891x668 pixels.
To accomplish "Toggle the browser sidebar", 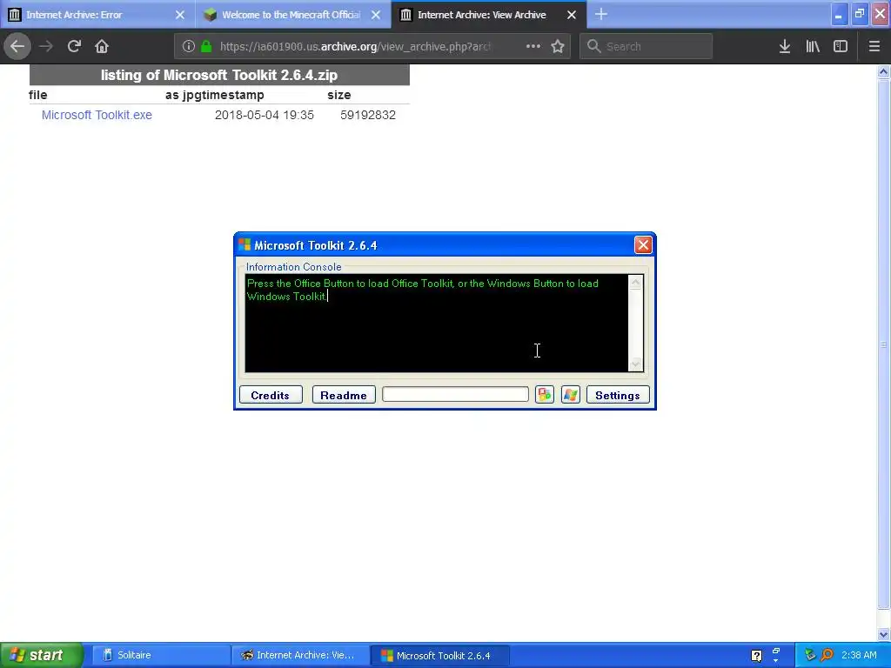I will [841, 46].
